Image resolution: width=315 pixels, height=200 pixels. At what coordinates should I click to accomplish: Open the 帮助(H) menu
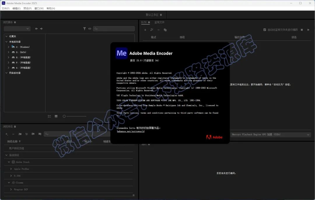point(51,8)
